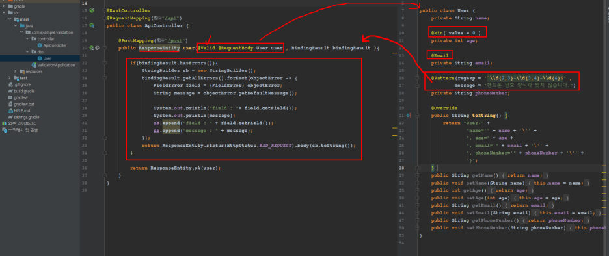Click the gradle folder icon
The height and width of the screenshot is (256, 609).
tap(10, 6)
